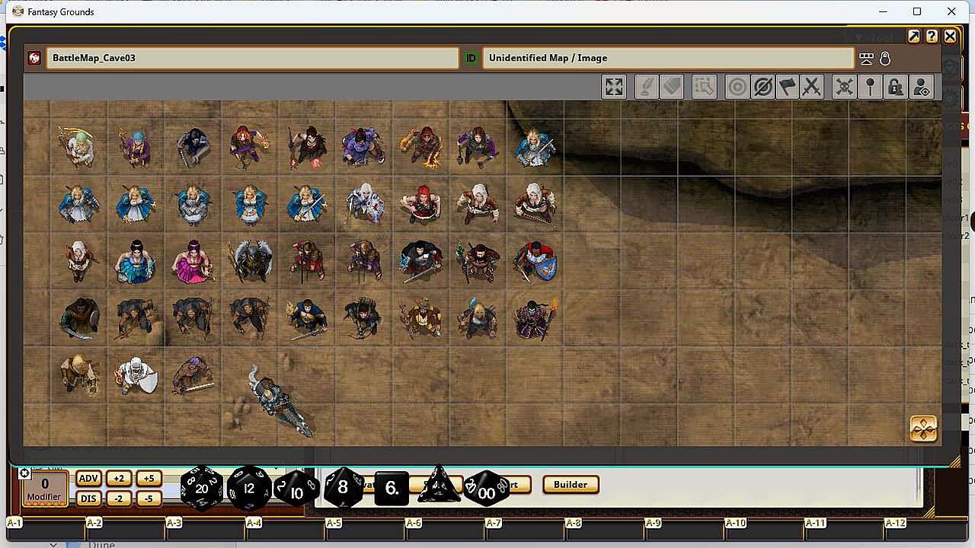Click the zoom-to-fit image icon
This screenshot has width=975, height=548.
click(x=614, y=87)
